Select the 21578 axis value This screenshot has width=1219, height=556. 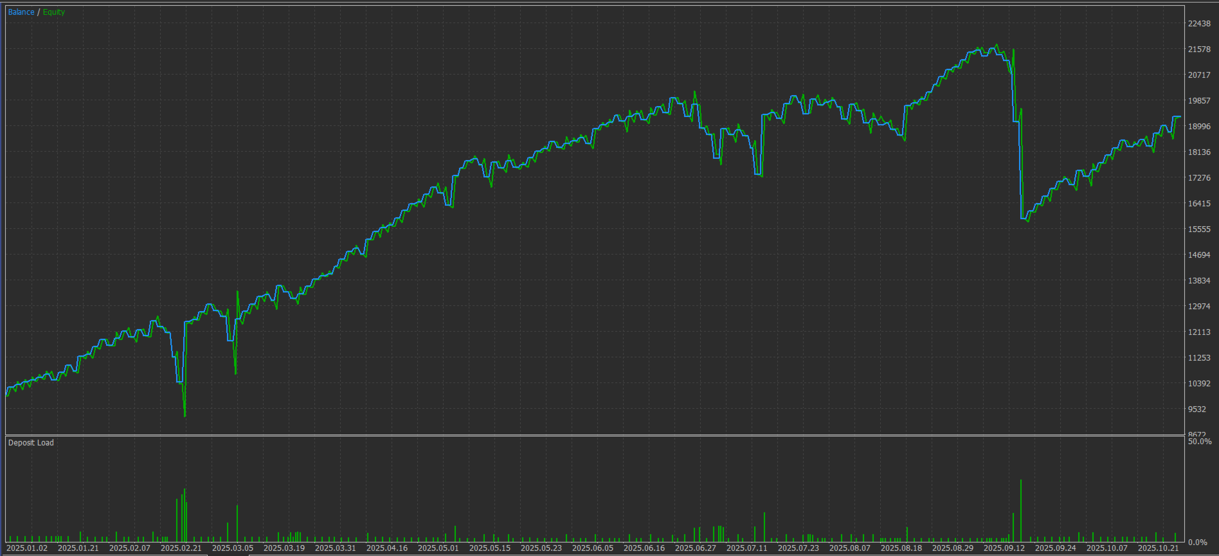point(1199,49)
